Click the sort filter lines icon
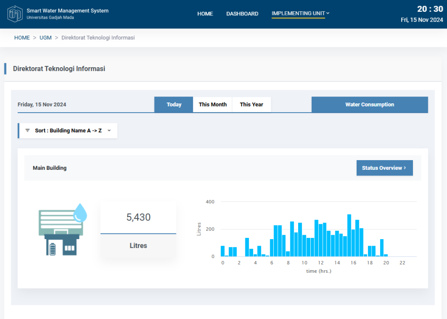Image resolution: width=447 pixels, height=319 pixels. tap(28, 130)
